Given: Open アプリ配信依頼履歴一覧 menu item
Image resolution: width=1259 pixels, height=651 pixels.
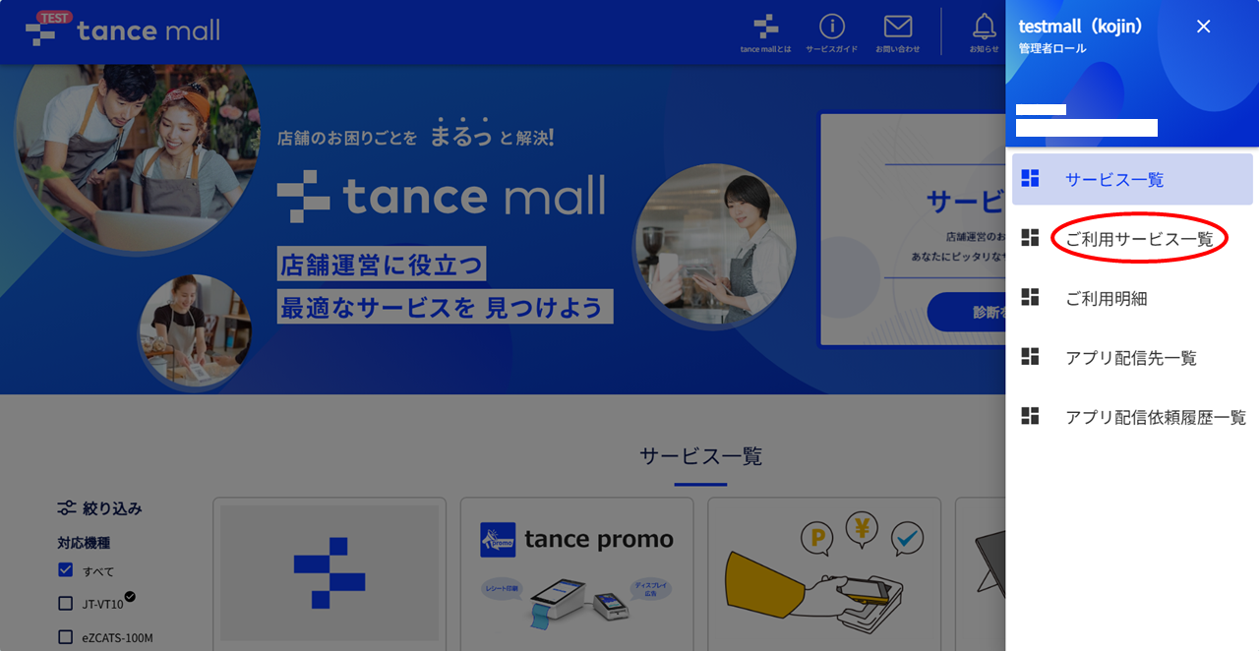Looking at the screenshot, I should (x=1132, y=417).
